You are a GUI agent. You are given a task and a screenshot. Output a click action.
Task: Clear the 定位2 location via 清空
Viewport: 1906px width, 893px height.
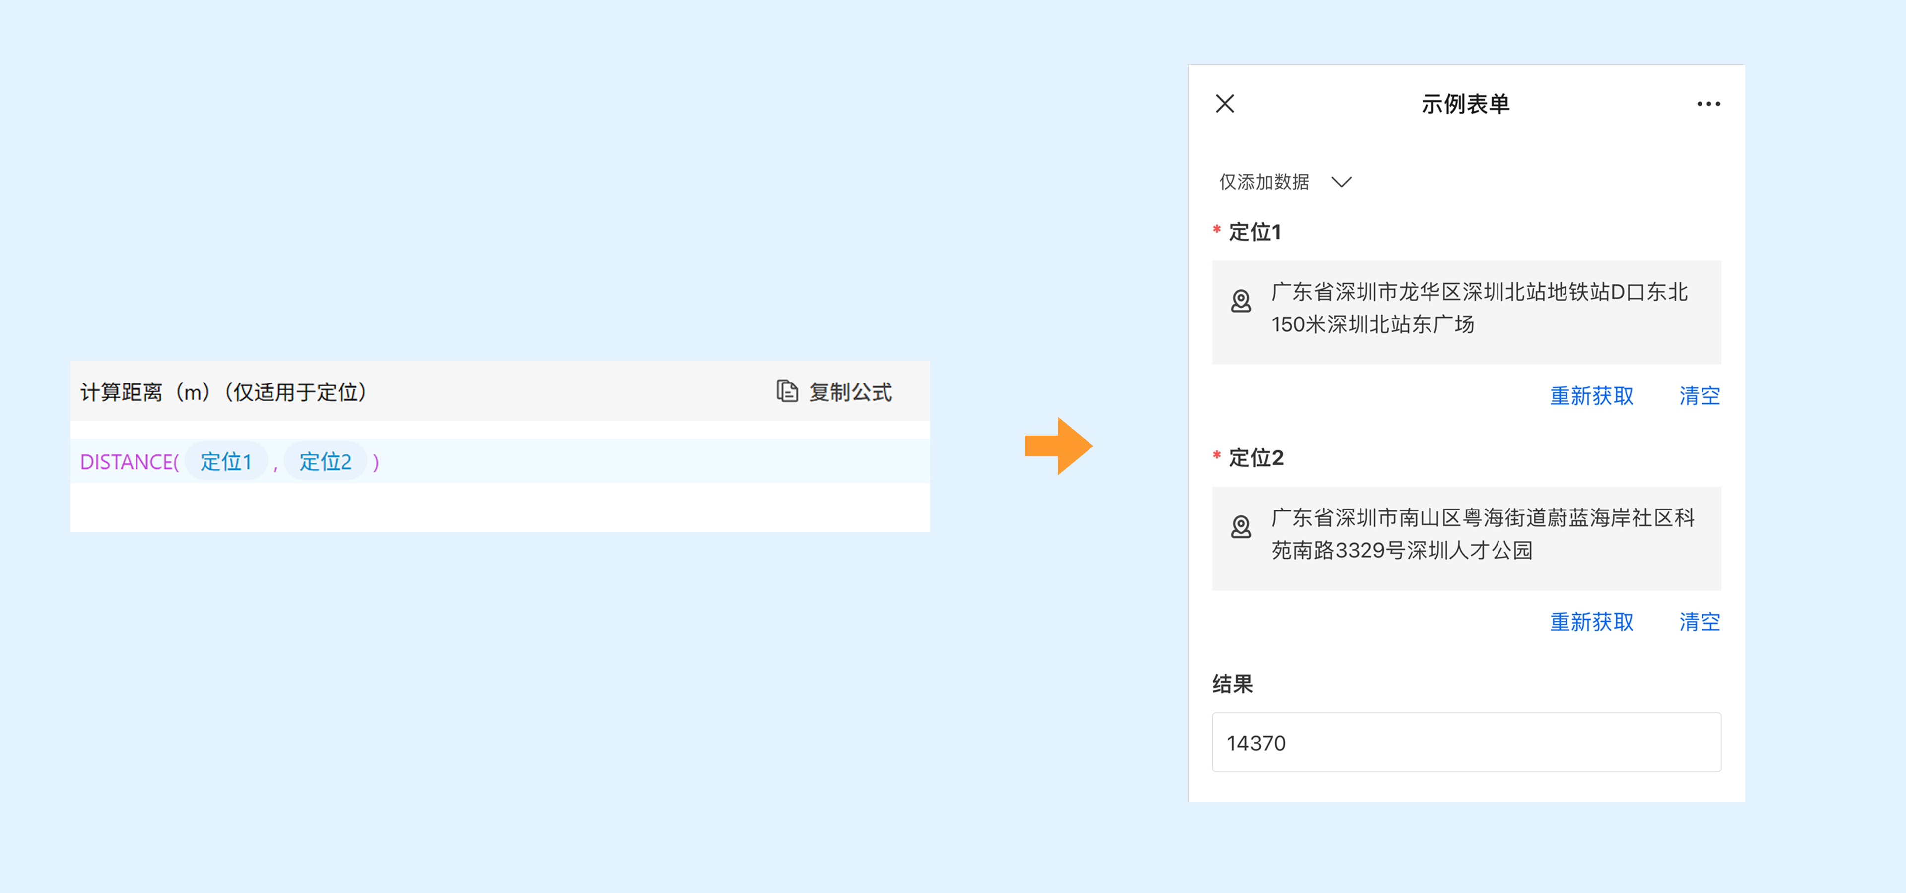pyautogui.click(x=1699, y=622)
